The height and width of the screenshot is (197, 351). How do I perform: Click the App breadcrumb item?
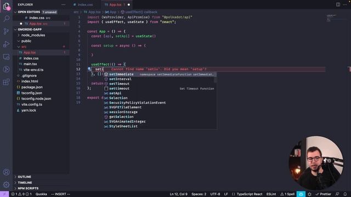pyautogui.click(x=111, y=12)
